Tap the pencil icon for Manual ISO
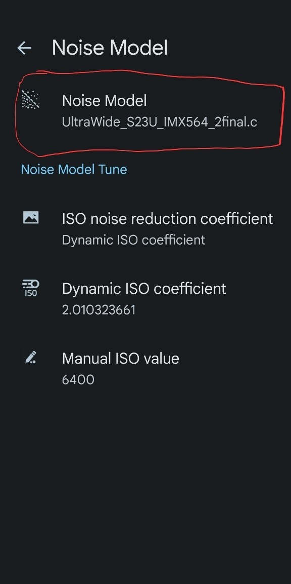Viewport: 291px width, 584px height. coord(30,358)
